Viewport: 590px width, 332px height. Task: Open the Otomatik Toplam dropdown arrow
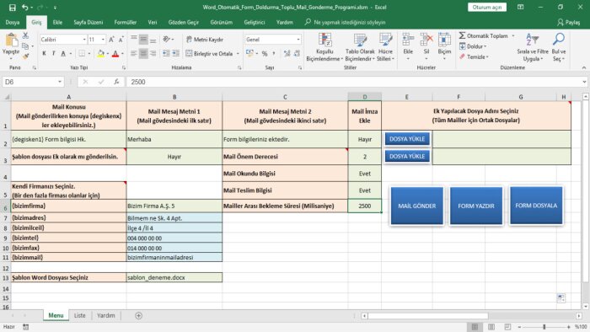tap(513, 35)
